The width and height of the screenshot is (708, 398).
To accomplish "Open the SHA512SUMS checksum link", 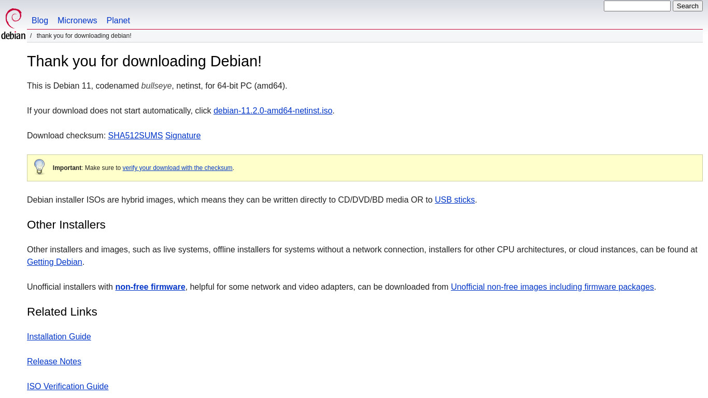I will click(135, 136).
